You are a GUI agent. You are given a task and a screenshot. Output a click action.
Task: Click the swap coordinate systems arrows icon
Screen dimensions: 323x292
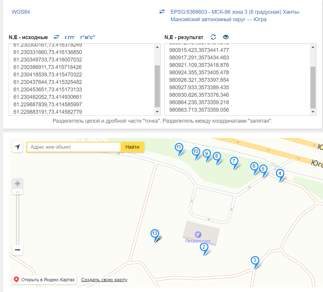click(x=162, y=12)
